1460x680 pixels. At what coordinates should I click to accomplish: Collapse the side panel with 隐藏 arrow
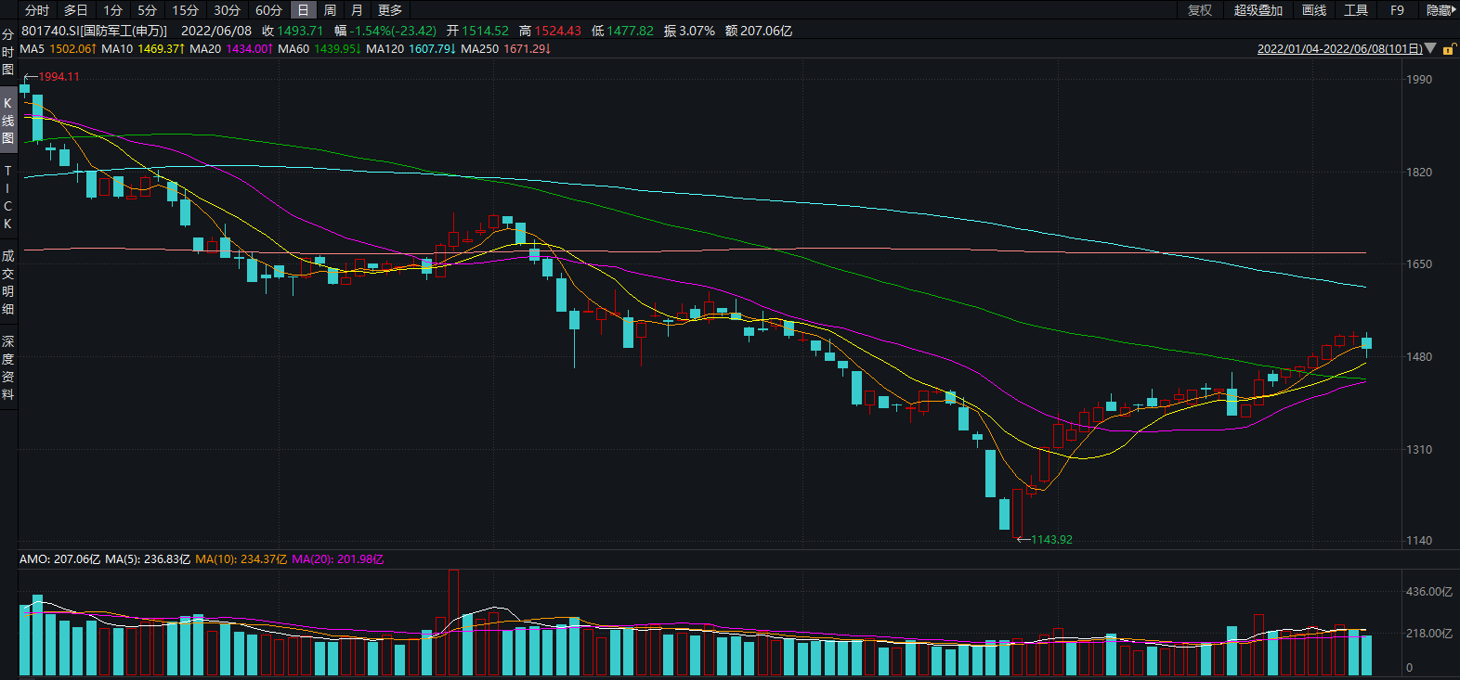(1440, 10)
